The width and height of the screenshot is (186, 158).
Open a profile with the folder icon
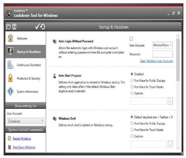tap(8, 27)
